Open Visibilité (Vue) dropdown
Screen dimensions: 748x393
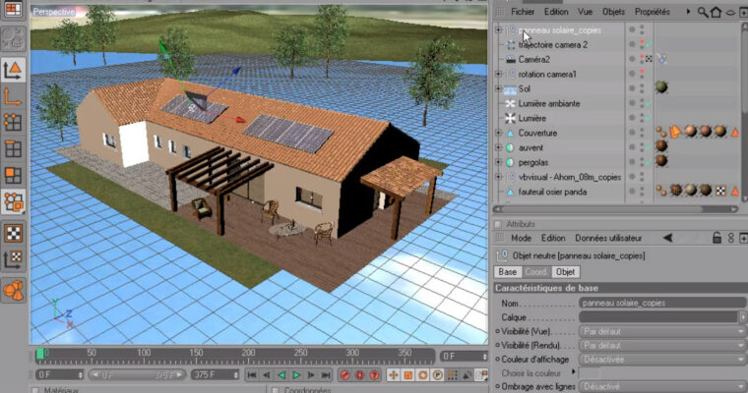(x=662, y=331)
